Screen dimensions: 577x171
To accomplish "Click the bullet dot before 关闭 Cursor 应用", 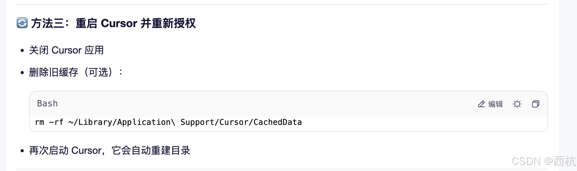I will click(x=22, y=51).
